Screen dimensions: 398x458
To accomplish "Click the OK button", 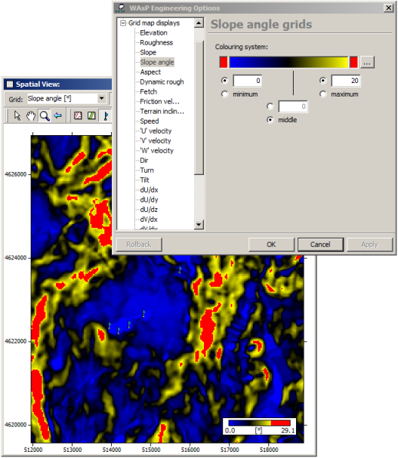I will tap(271, 244).
